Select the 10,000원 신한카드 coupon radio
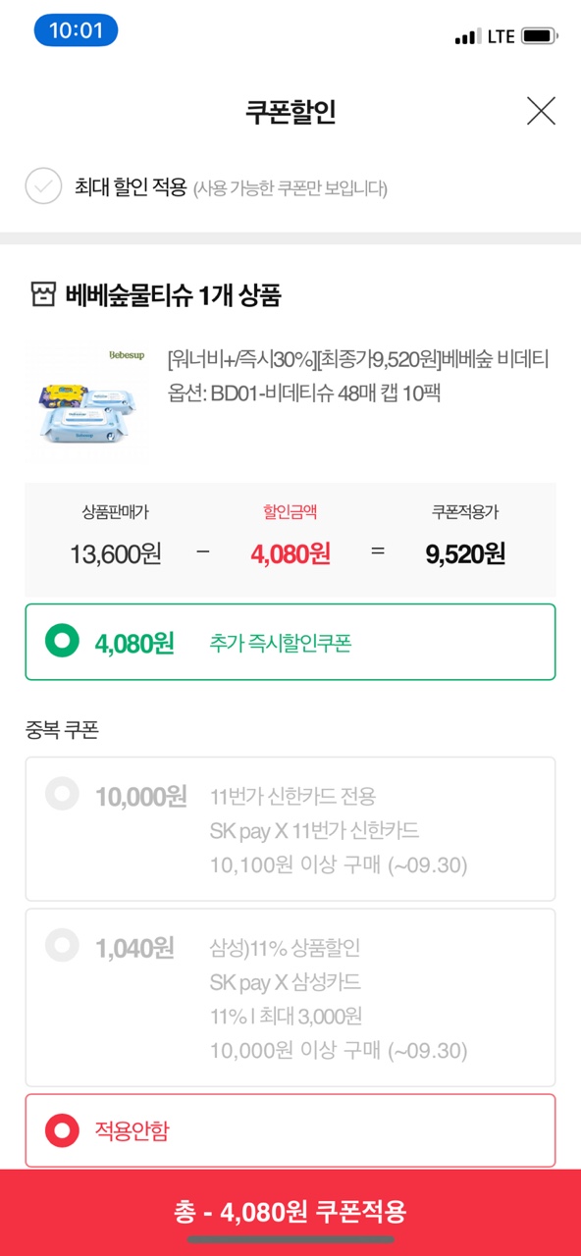 click(x=62, y=793)
